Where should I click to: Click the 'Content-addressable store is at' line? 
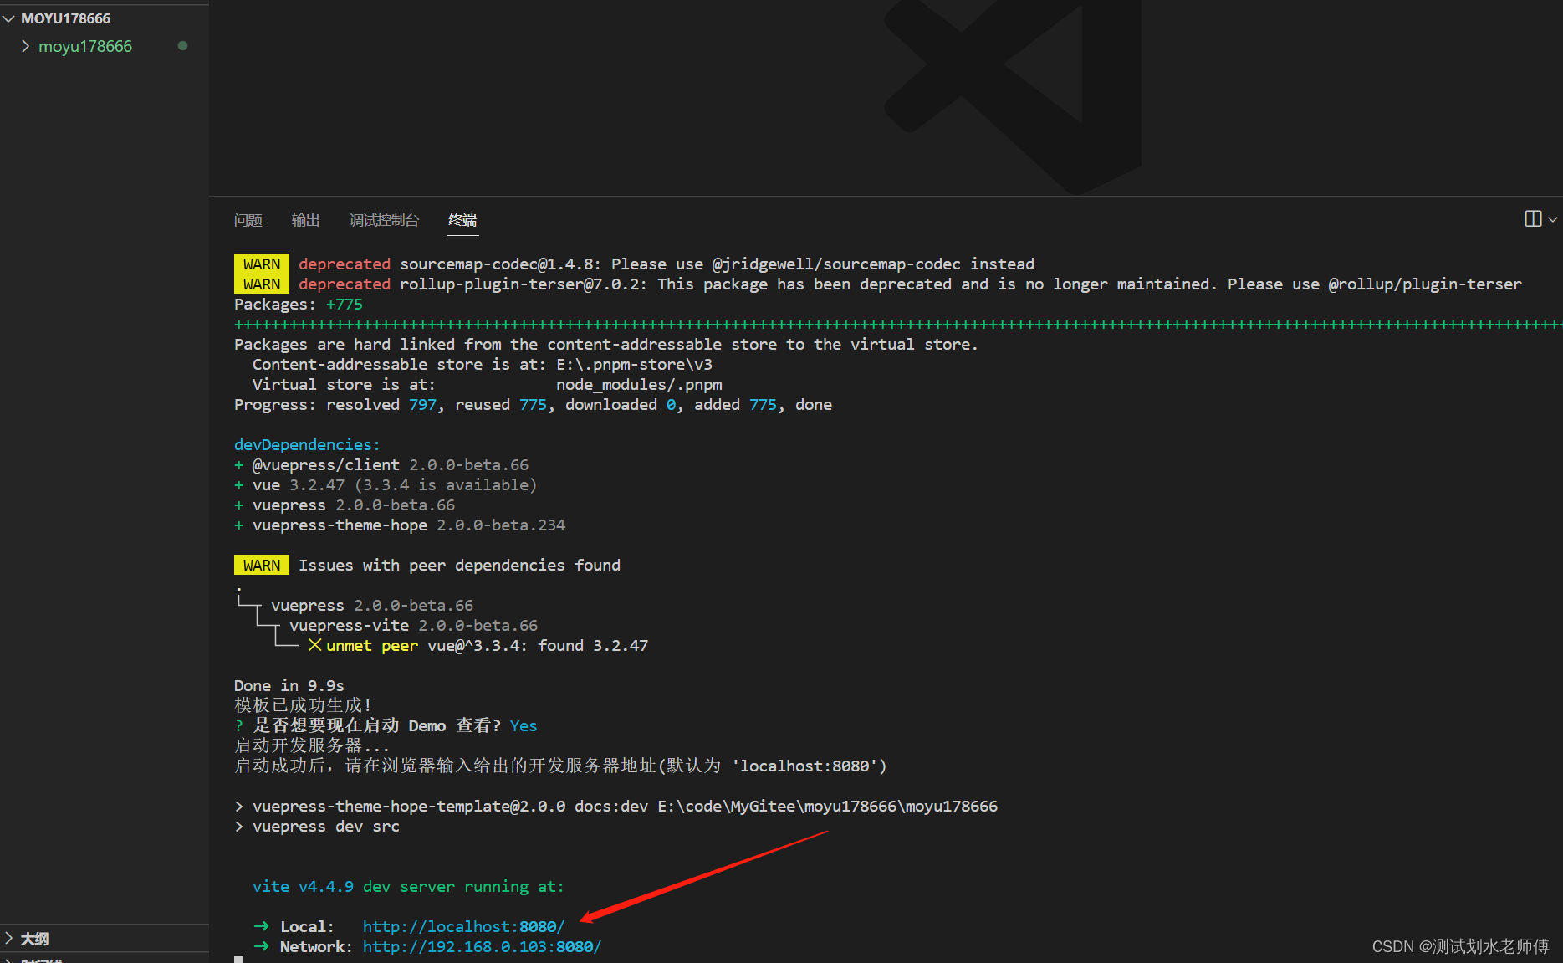[x=483, y=364]
